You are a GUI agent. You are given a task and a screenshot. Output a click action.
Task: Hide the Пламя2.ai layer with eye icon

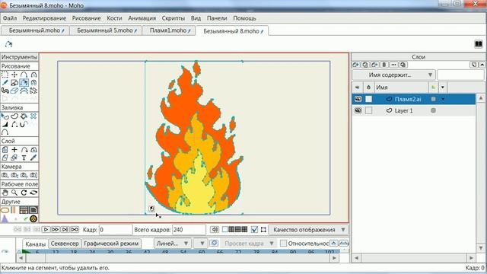358,99
